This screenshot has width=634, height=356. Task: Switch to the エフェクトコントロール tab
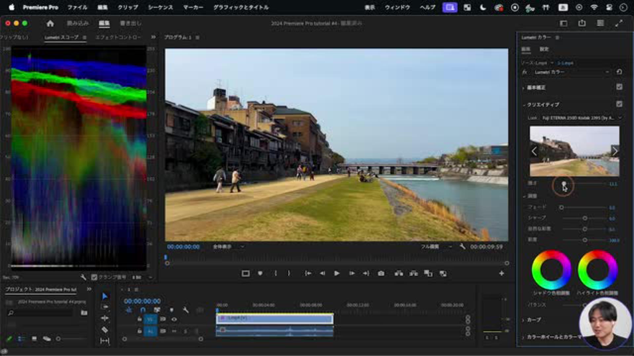118,37
